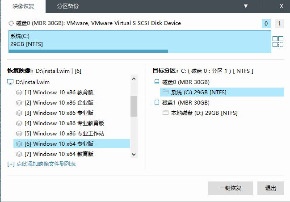Click the D:\install.wim monitor icon
Image resolution: width=290 pixels, height=202 pixels.
point(10,82)
